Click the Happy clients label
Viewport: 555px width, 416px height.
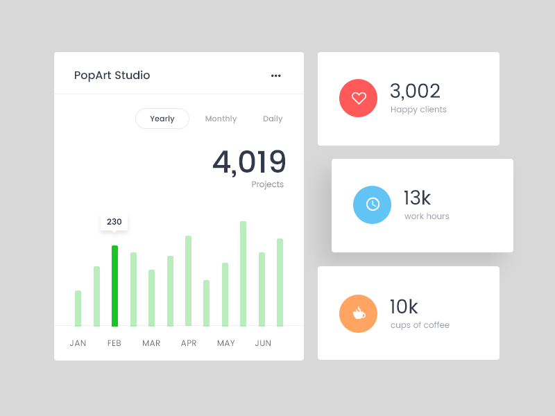coord(418,110)
